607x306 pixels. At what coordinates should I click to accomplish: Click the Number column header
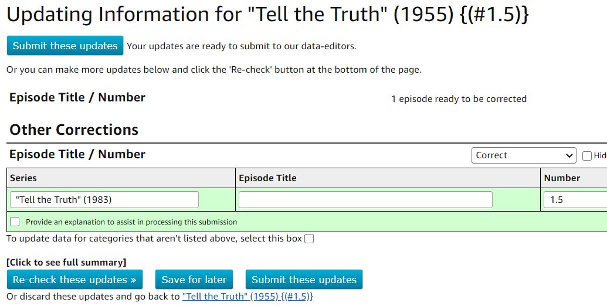pos(562,178)
